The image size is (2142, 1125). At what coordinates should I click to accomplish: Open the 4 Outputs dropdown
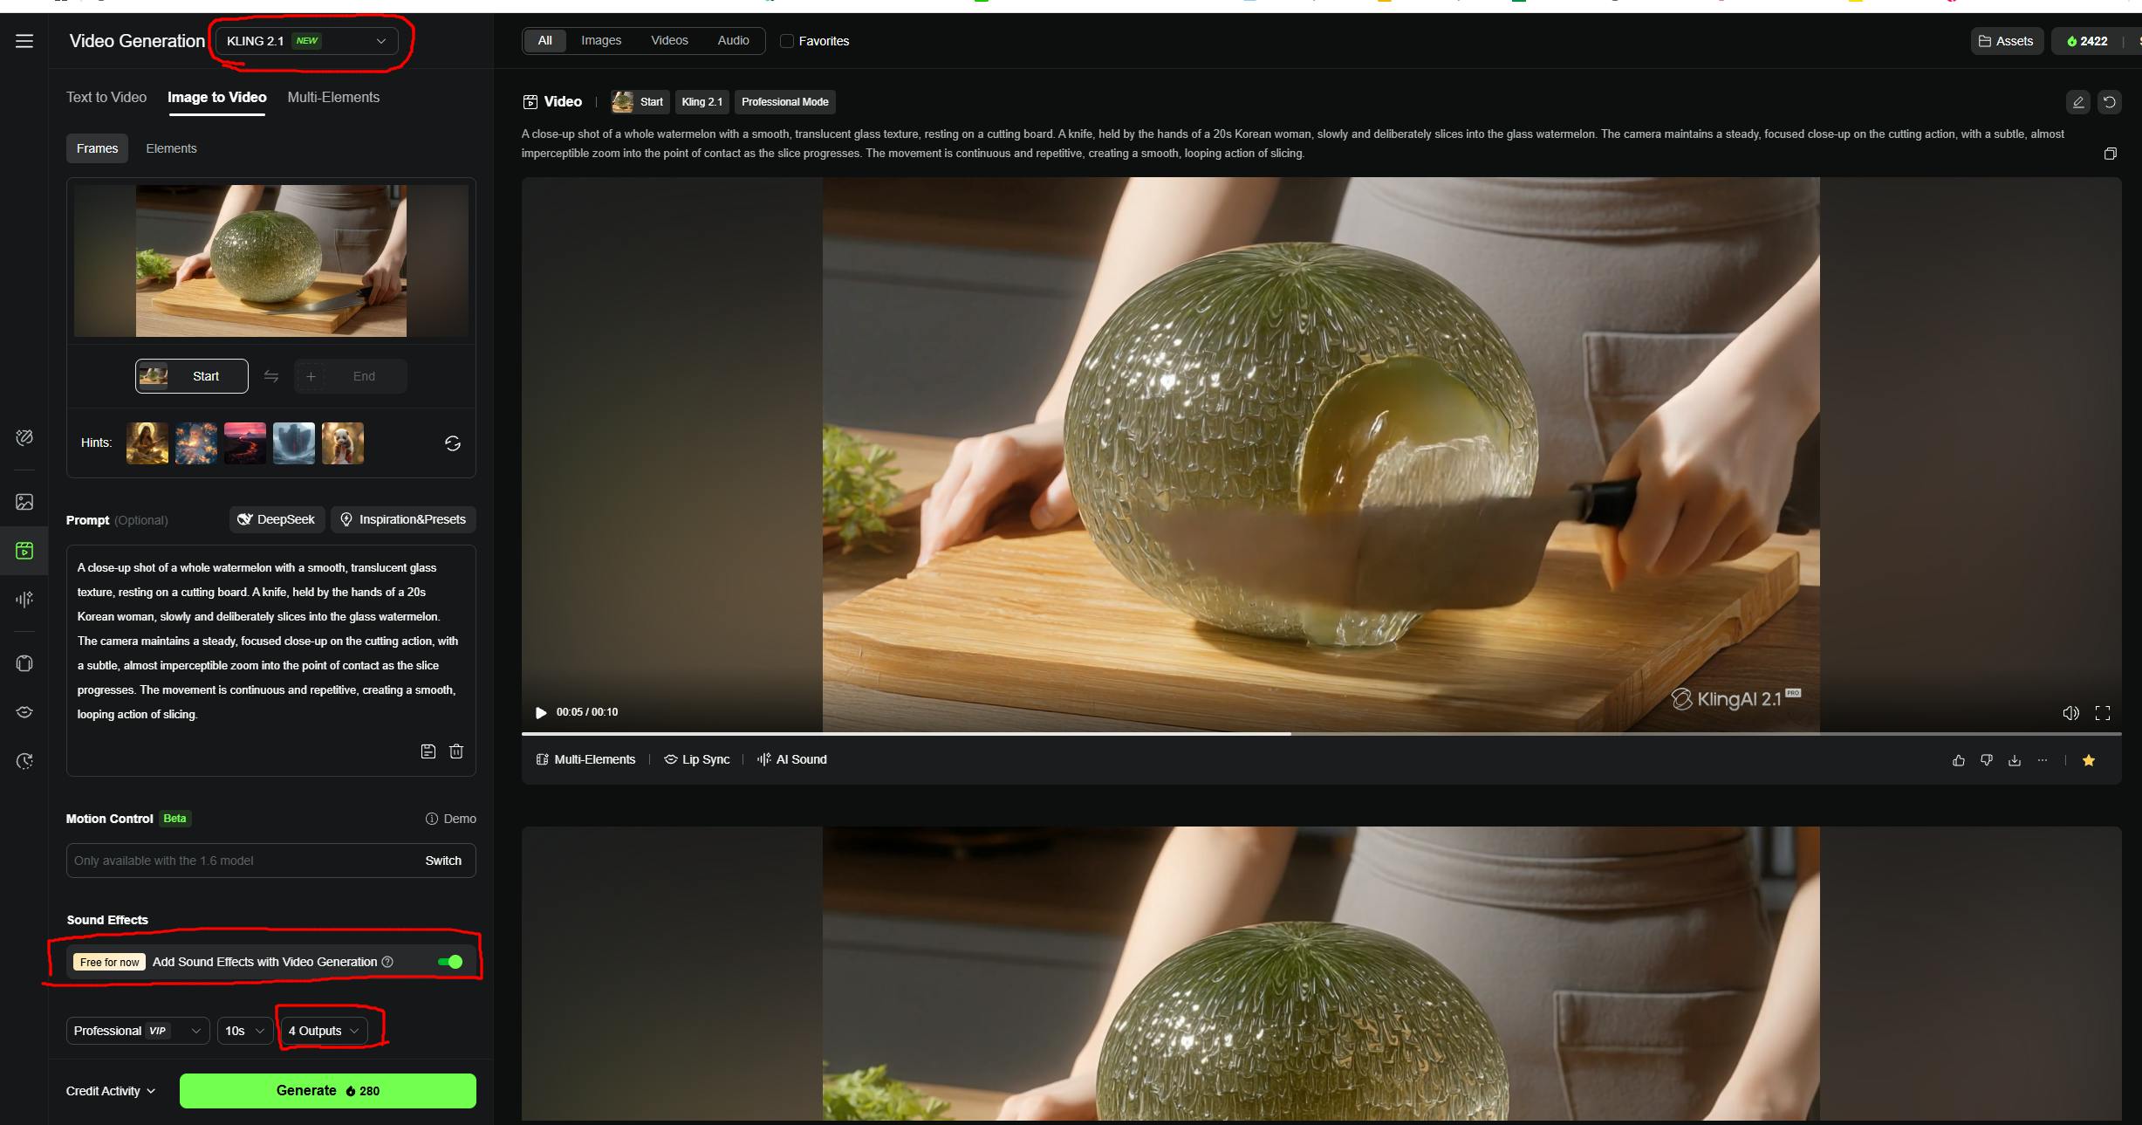[324, 1031]
